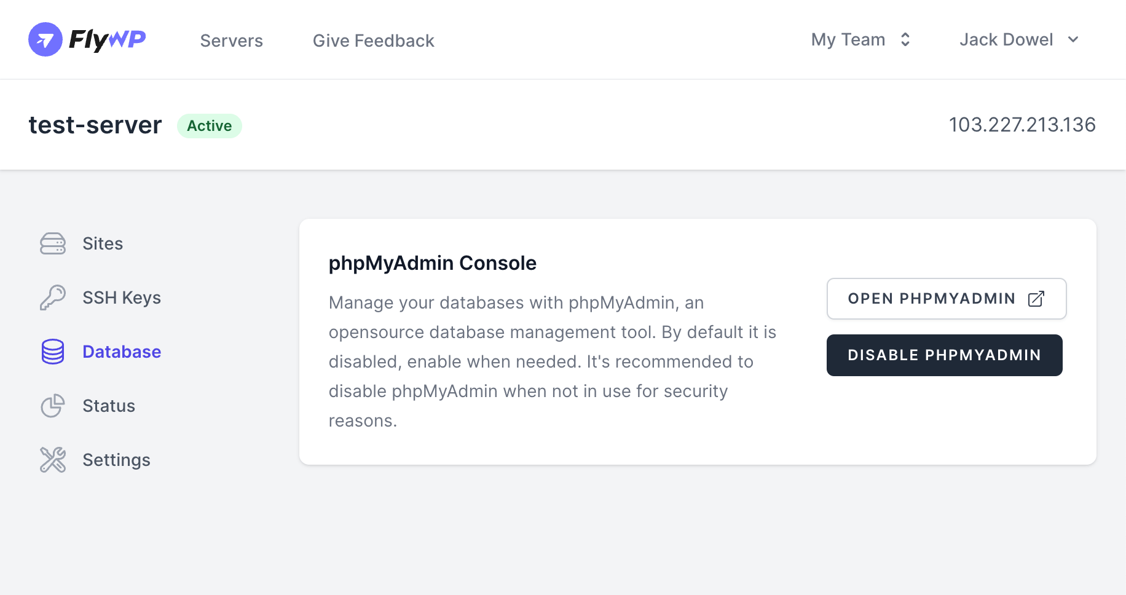Image resolution: width=1126 pixels, height=595 pixels.
Task: Select the Database stack icon
Action: point(52,351)
